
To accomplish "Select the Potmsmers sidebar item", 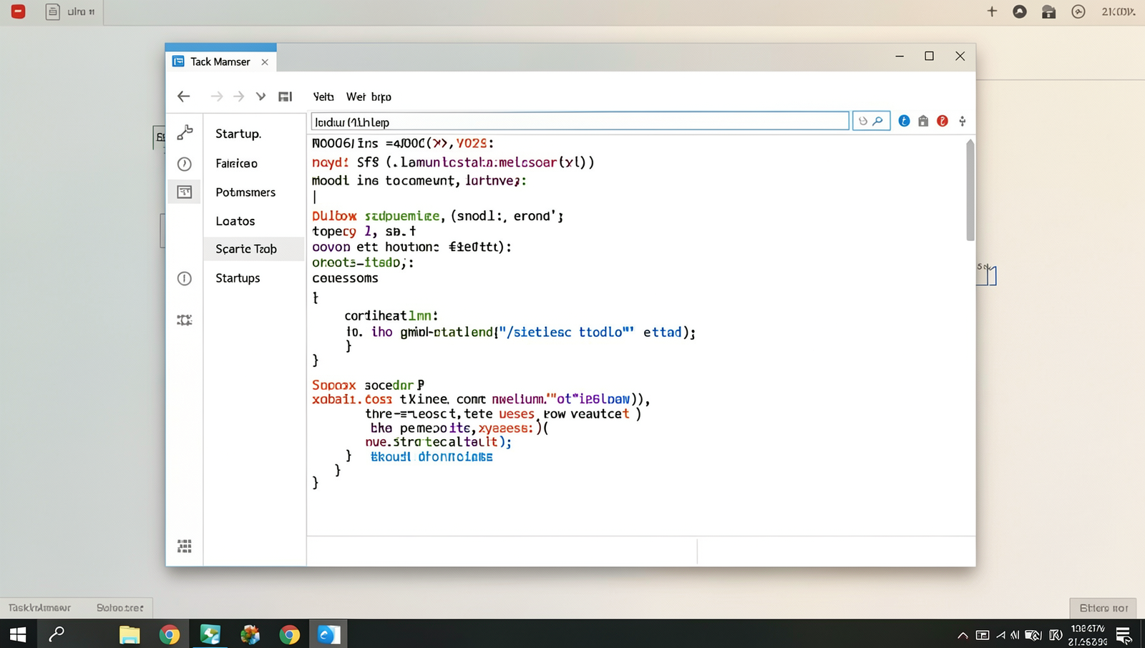I will click(245, 192).
